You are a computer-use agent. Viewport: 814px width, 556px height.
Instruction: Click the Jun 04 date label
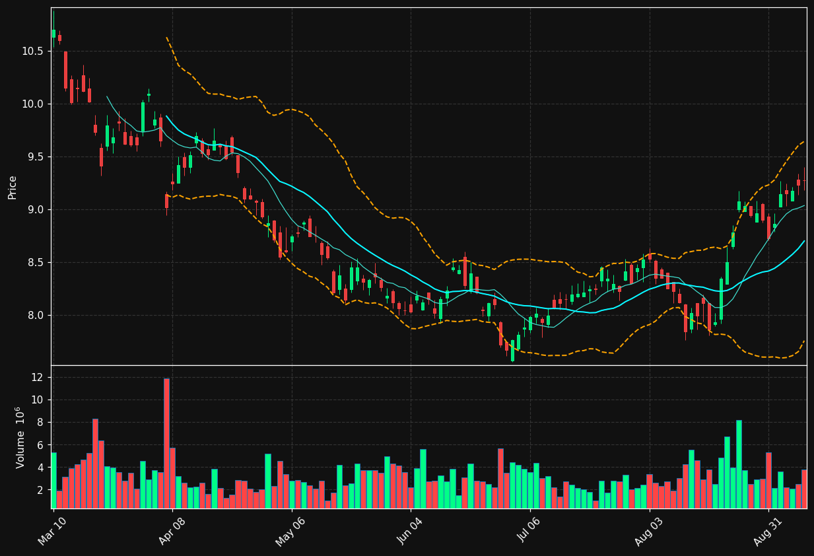pos(411,530)
